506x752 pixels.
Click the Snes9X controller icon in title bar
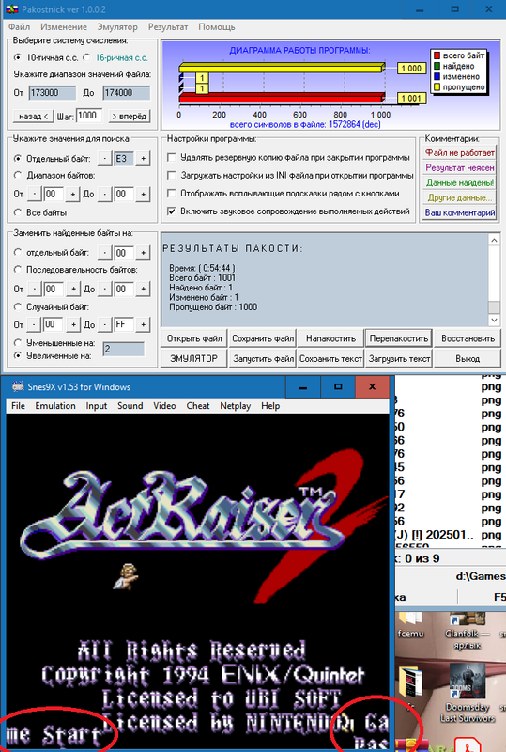pos(19,386)
